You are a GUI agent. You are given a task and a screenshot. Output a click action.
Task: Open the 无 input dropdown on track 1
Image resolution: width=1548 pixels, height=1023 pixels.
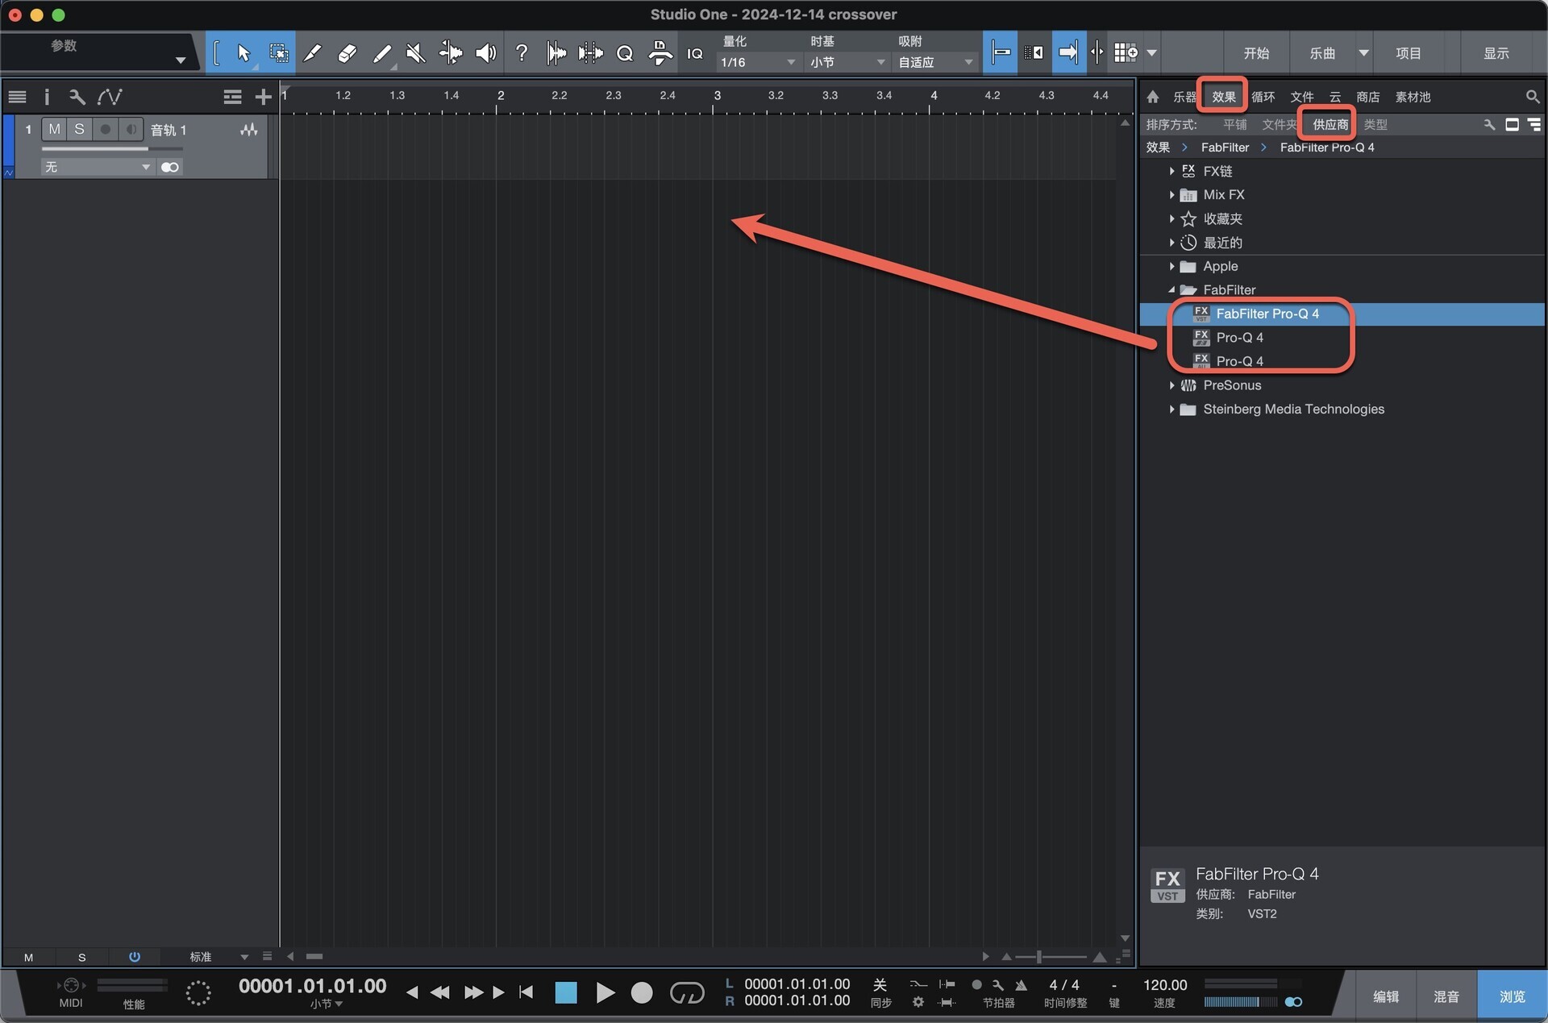[97, 167]
